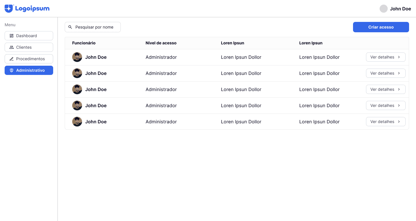The image size is (416, 221).
Task: Expand the first row's Ver detalhes chevron
Action: [399, 57]
